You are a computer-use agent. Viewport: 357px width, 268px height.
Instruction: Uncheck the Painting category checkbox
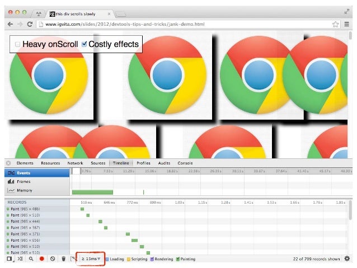tap(178, 259)
